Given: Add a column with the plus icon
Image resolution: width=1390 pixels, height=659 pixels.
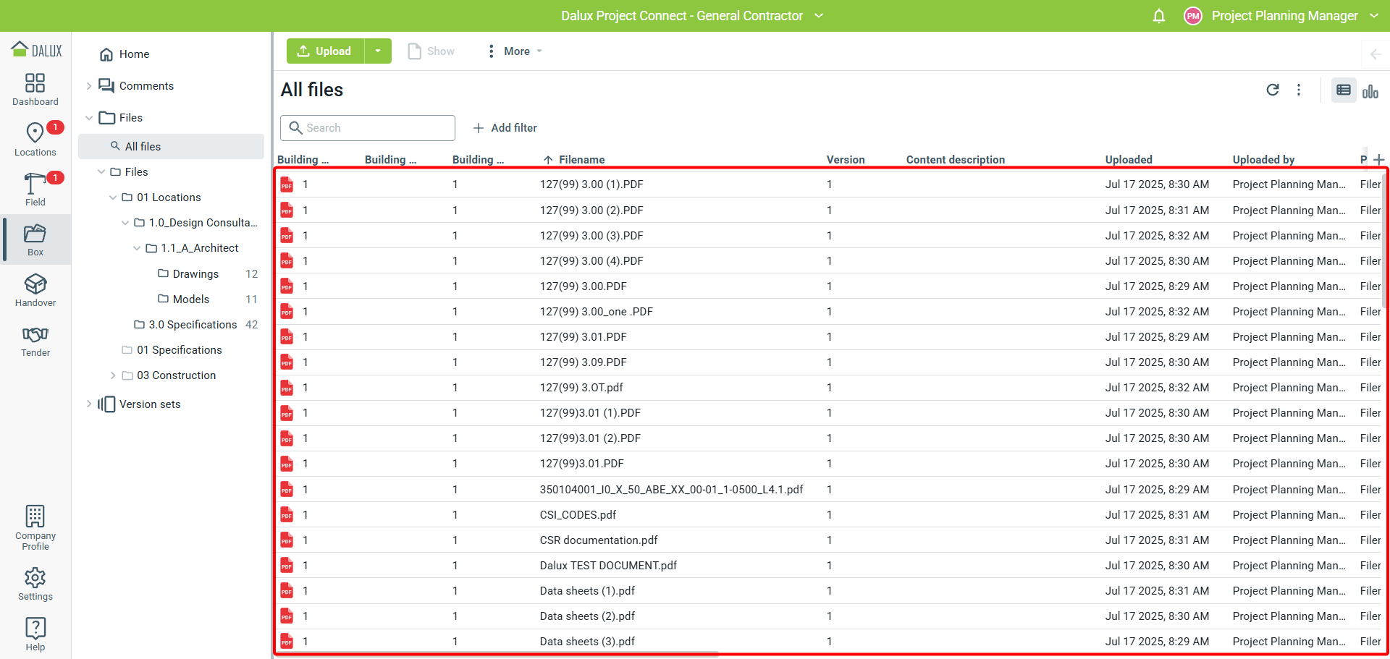Looking at the screenshot, I should tap(1378, 160).
